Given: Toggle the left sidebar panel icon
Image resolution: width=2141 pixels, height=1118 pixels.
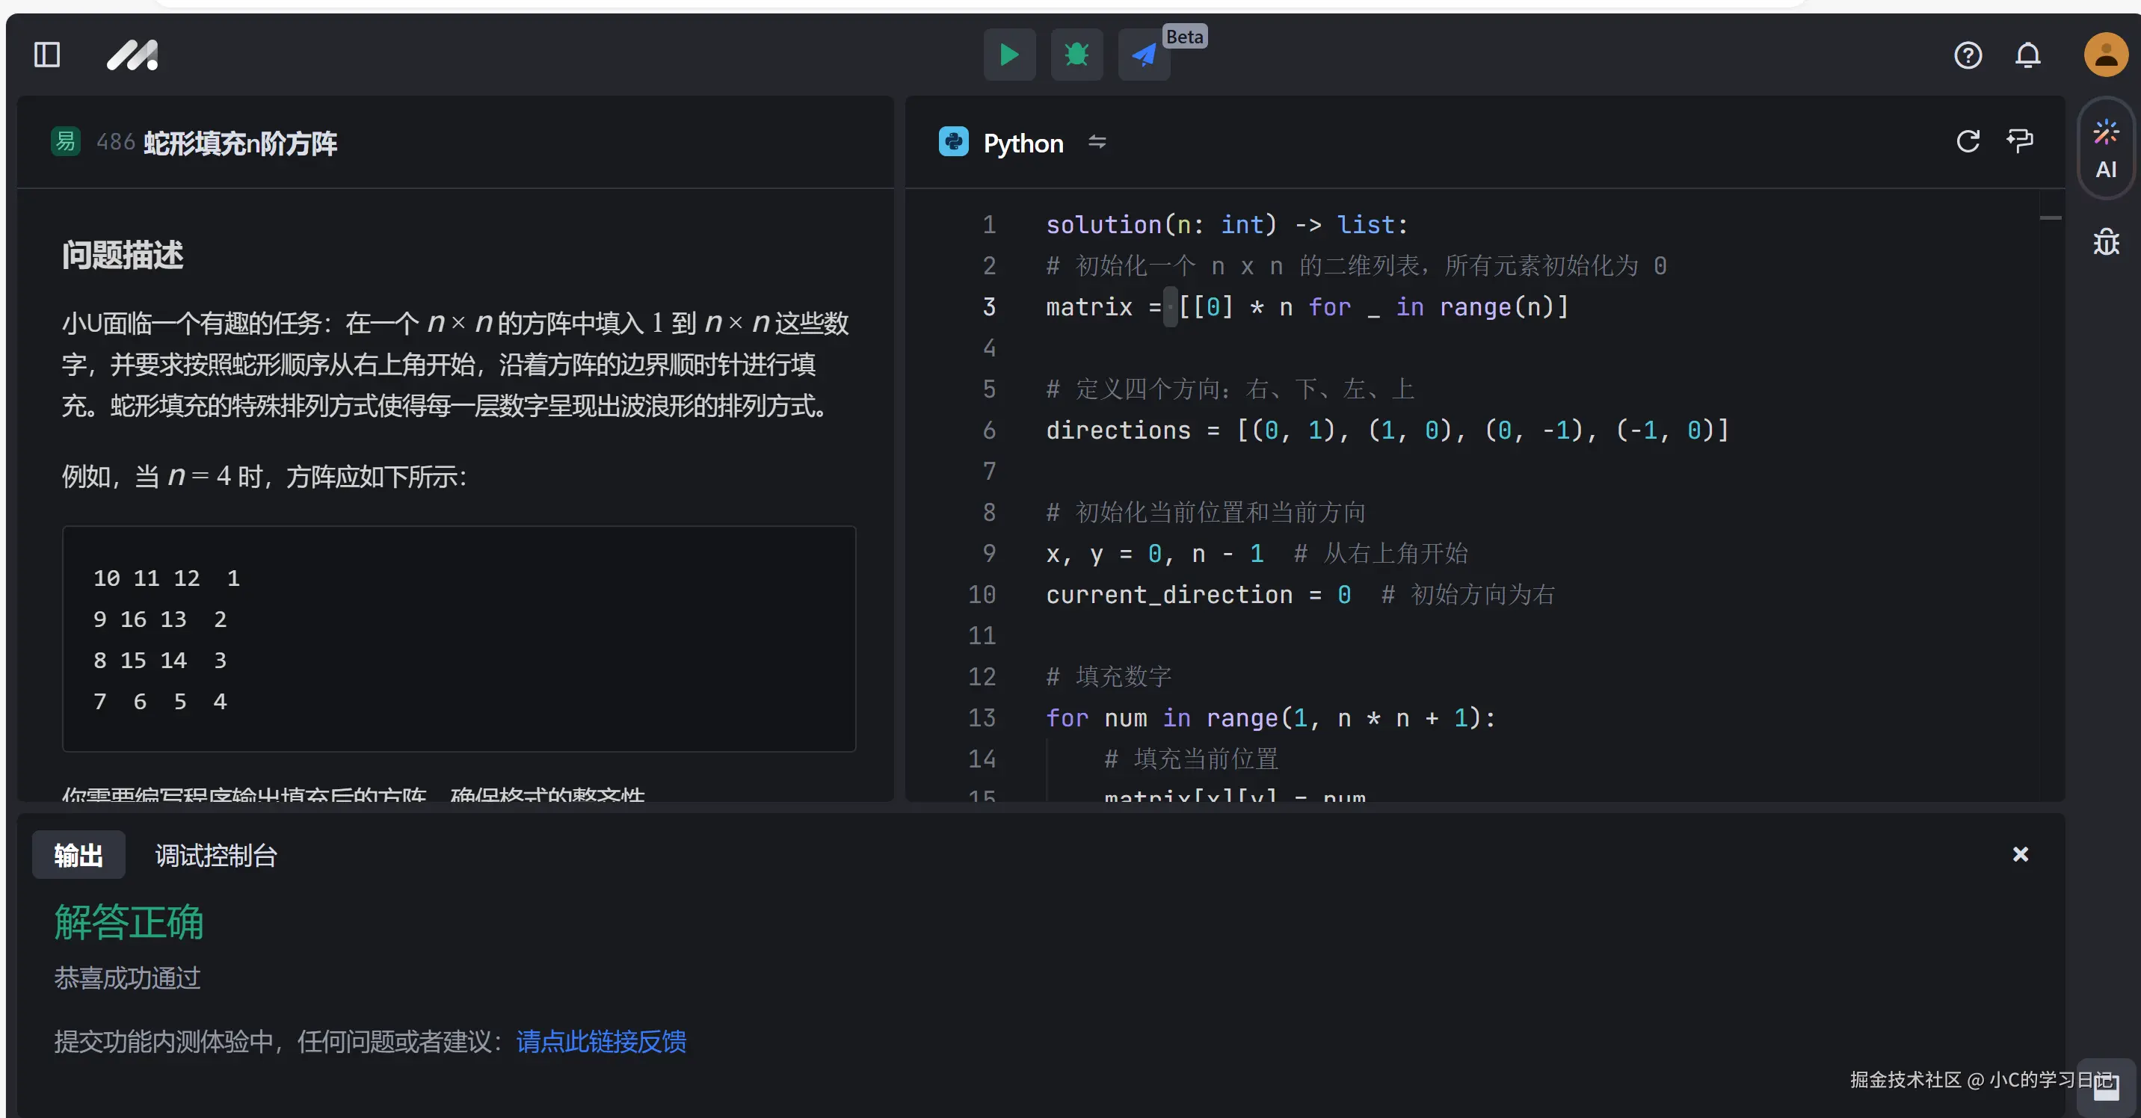Looking at the screenshot, I should pyautogui.click(x=46, y=55).
